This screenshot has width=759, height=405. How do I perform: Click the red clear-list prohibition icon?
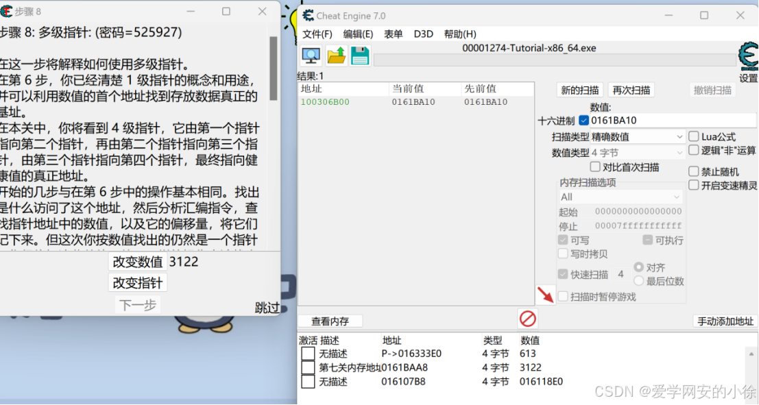click(528, 319)
